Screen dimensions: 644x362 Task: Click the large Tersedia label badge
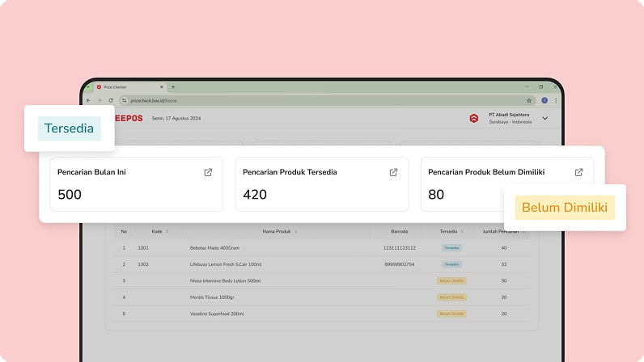[x=69, y=128]
